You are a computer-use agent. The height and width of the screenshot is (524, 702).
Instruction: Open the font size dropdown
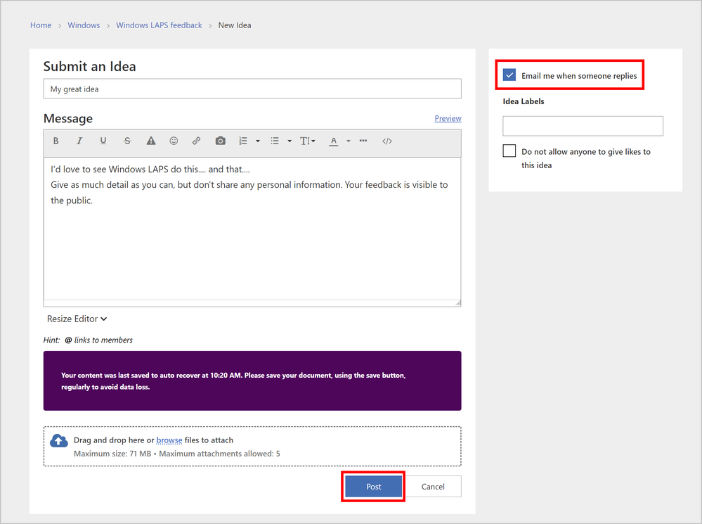click(308, 141)
